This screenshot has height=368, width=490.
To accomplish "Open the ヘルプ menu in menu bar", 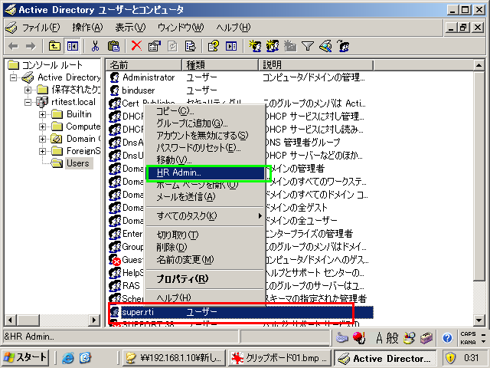I will point(234,28).
